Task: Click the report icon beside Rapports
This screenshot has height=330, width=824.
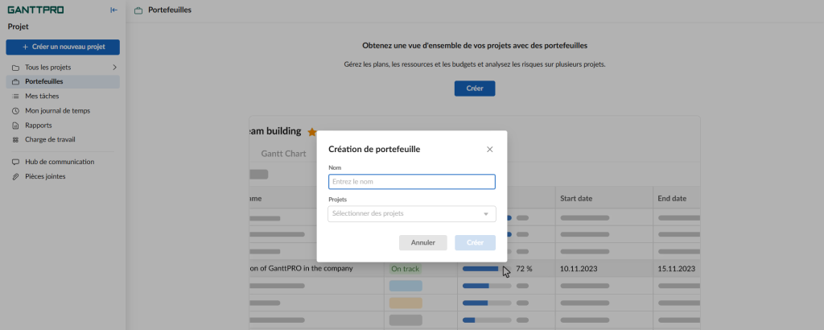Action: [x=15, y=126]
